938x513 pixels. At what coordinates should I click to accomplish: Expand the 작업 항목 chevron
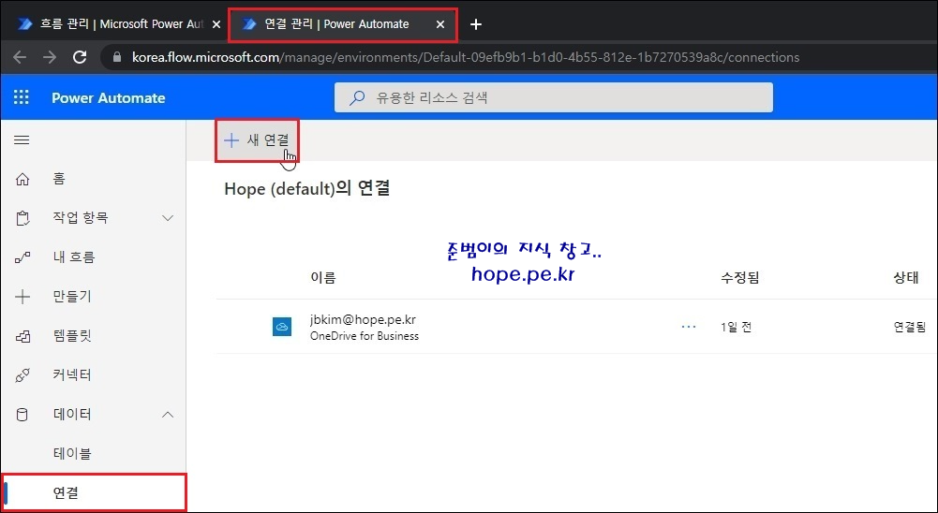tap(168, 218)
